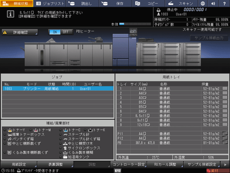
Task: Turn PB heater ON
Action: tap(55, 32)
